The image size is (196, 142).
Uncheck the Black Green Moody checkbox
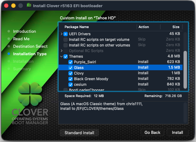click(x=71, y=79)
